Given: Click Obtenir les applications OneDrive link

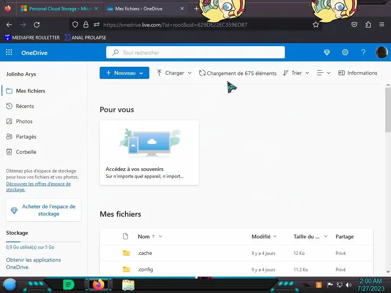Looking at the screenshot, I should click(34, 263).
